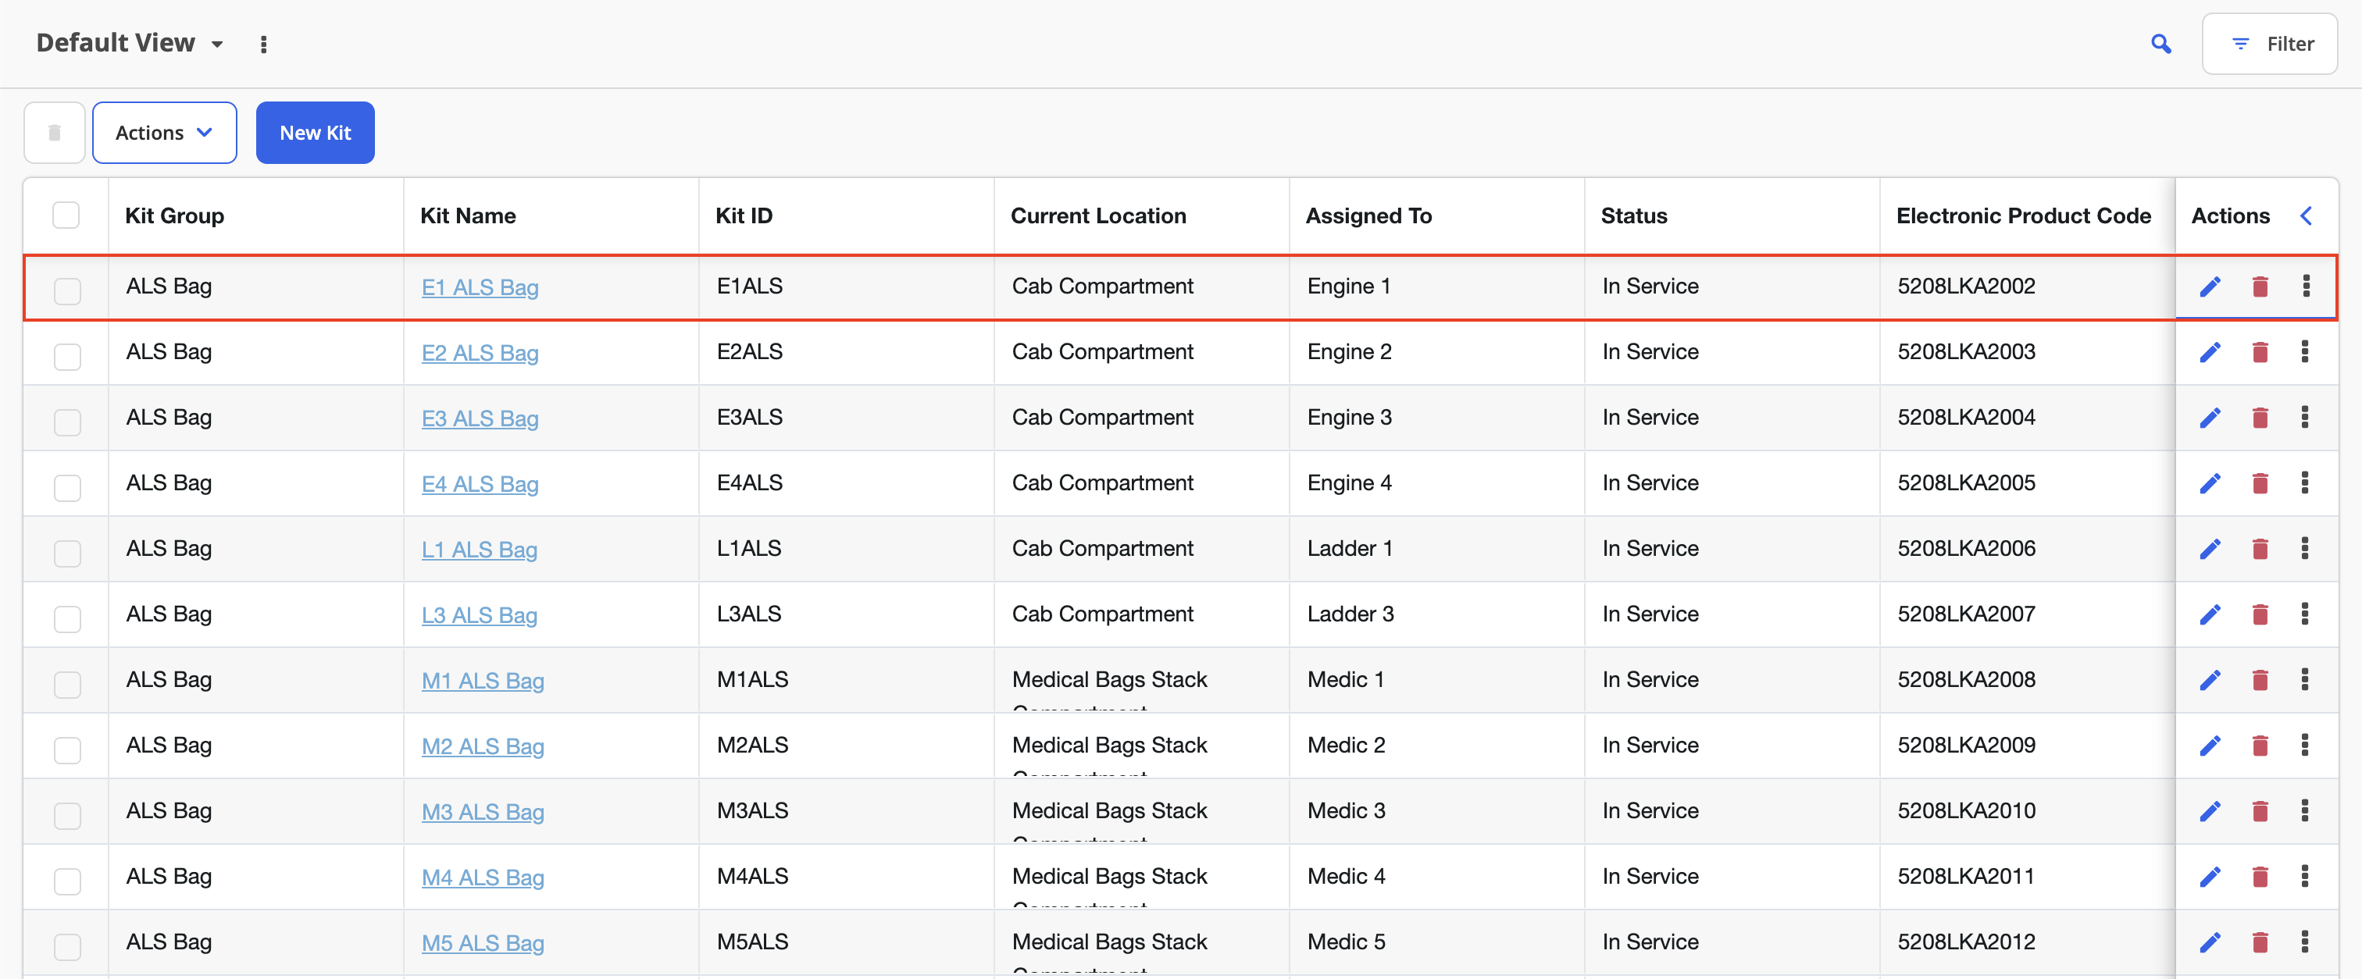This screenshot has height=979, width=2362.
Task: Click the Assigned To cell Ladder 1
Action: pos(1349,548)
